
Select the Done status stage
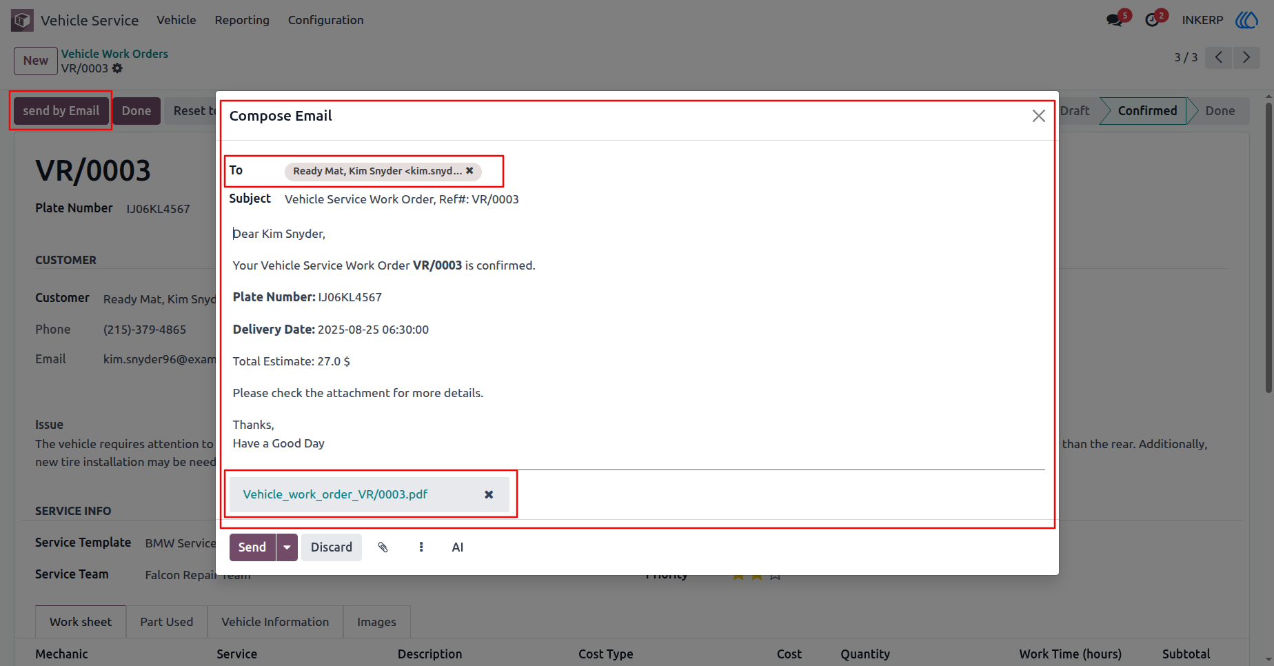1220,111
